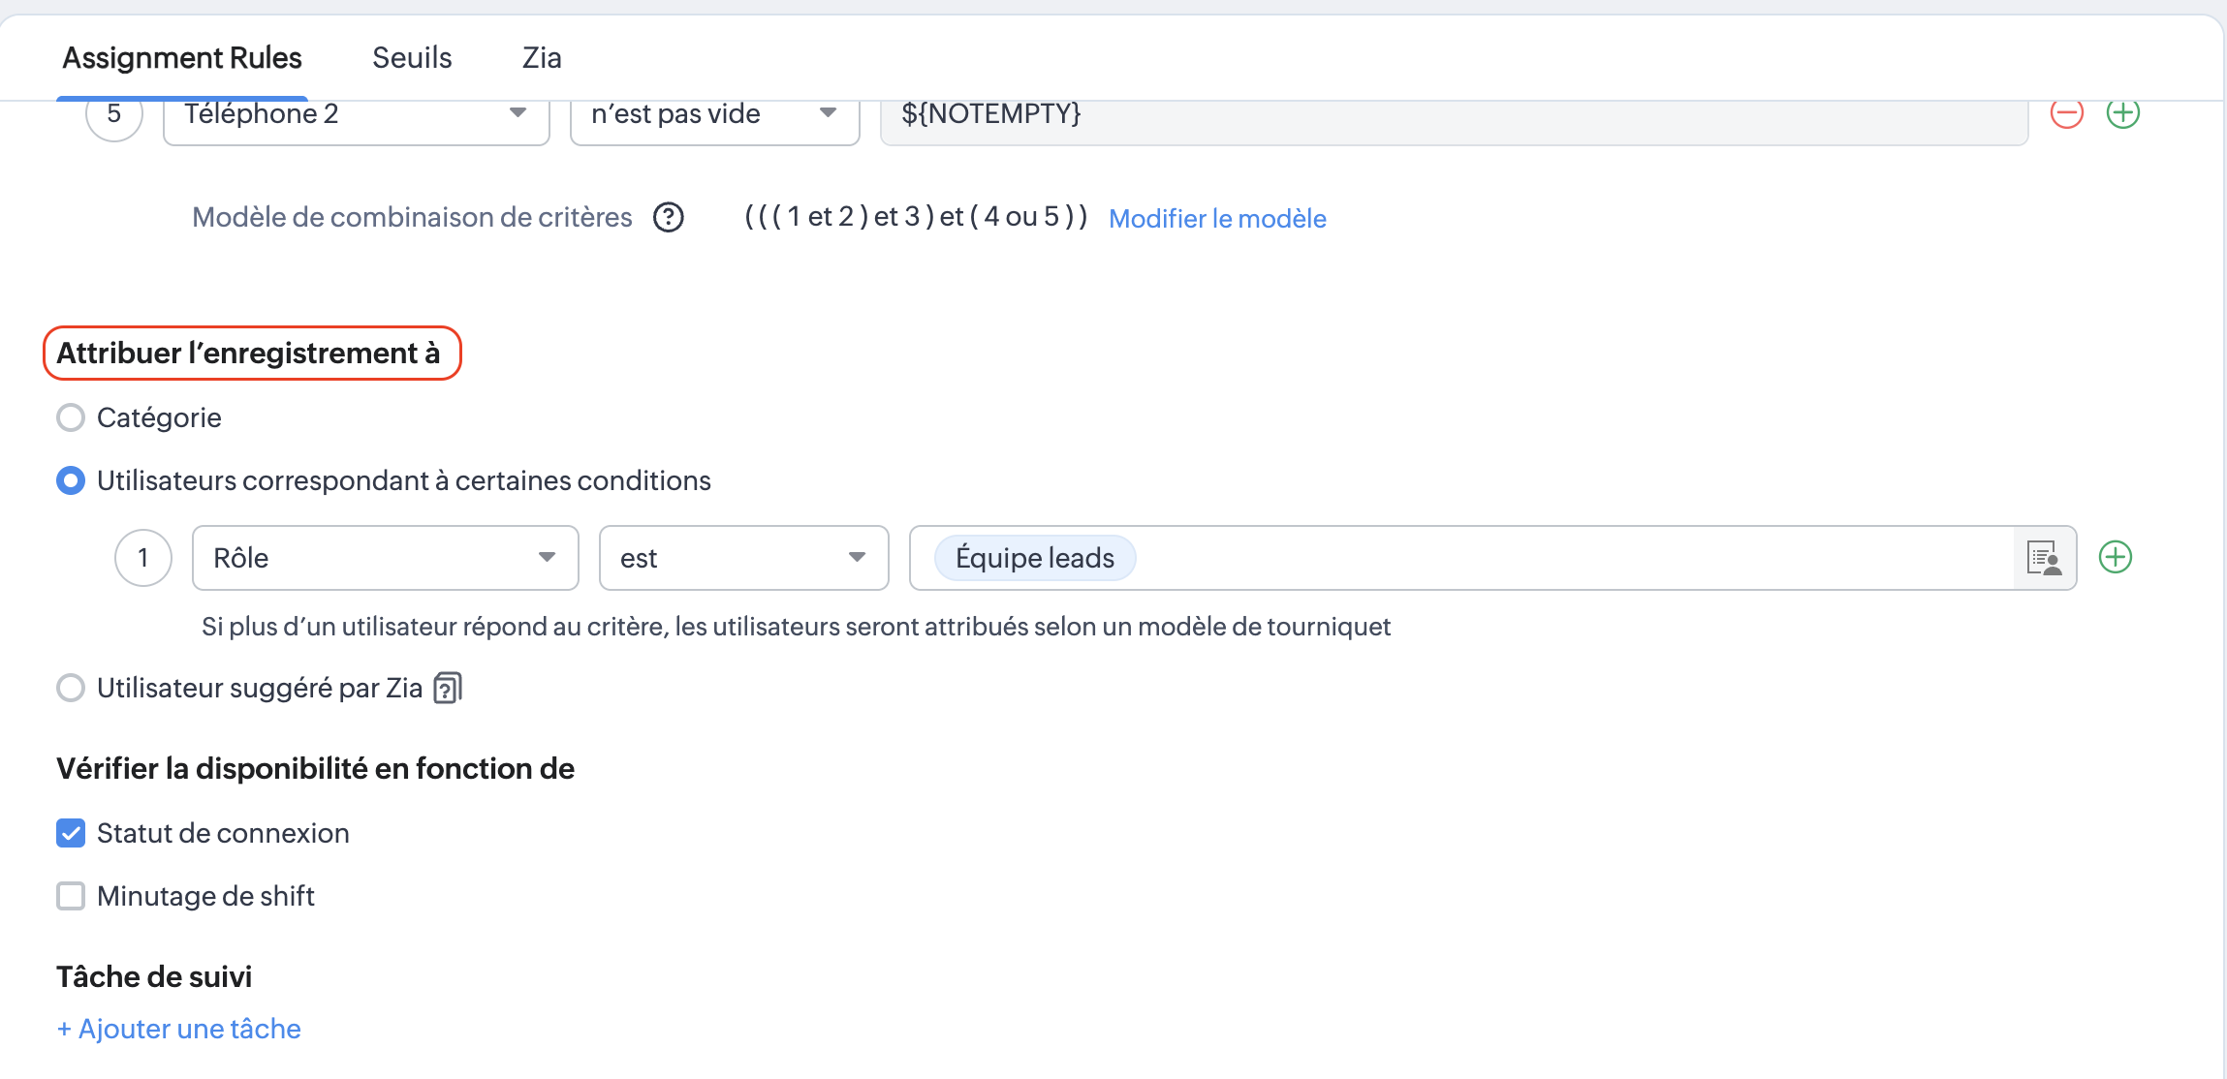Click the Ajouter une tâche link
The width and height of the screenshot is (2227, 1079).
[179, 1029]
